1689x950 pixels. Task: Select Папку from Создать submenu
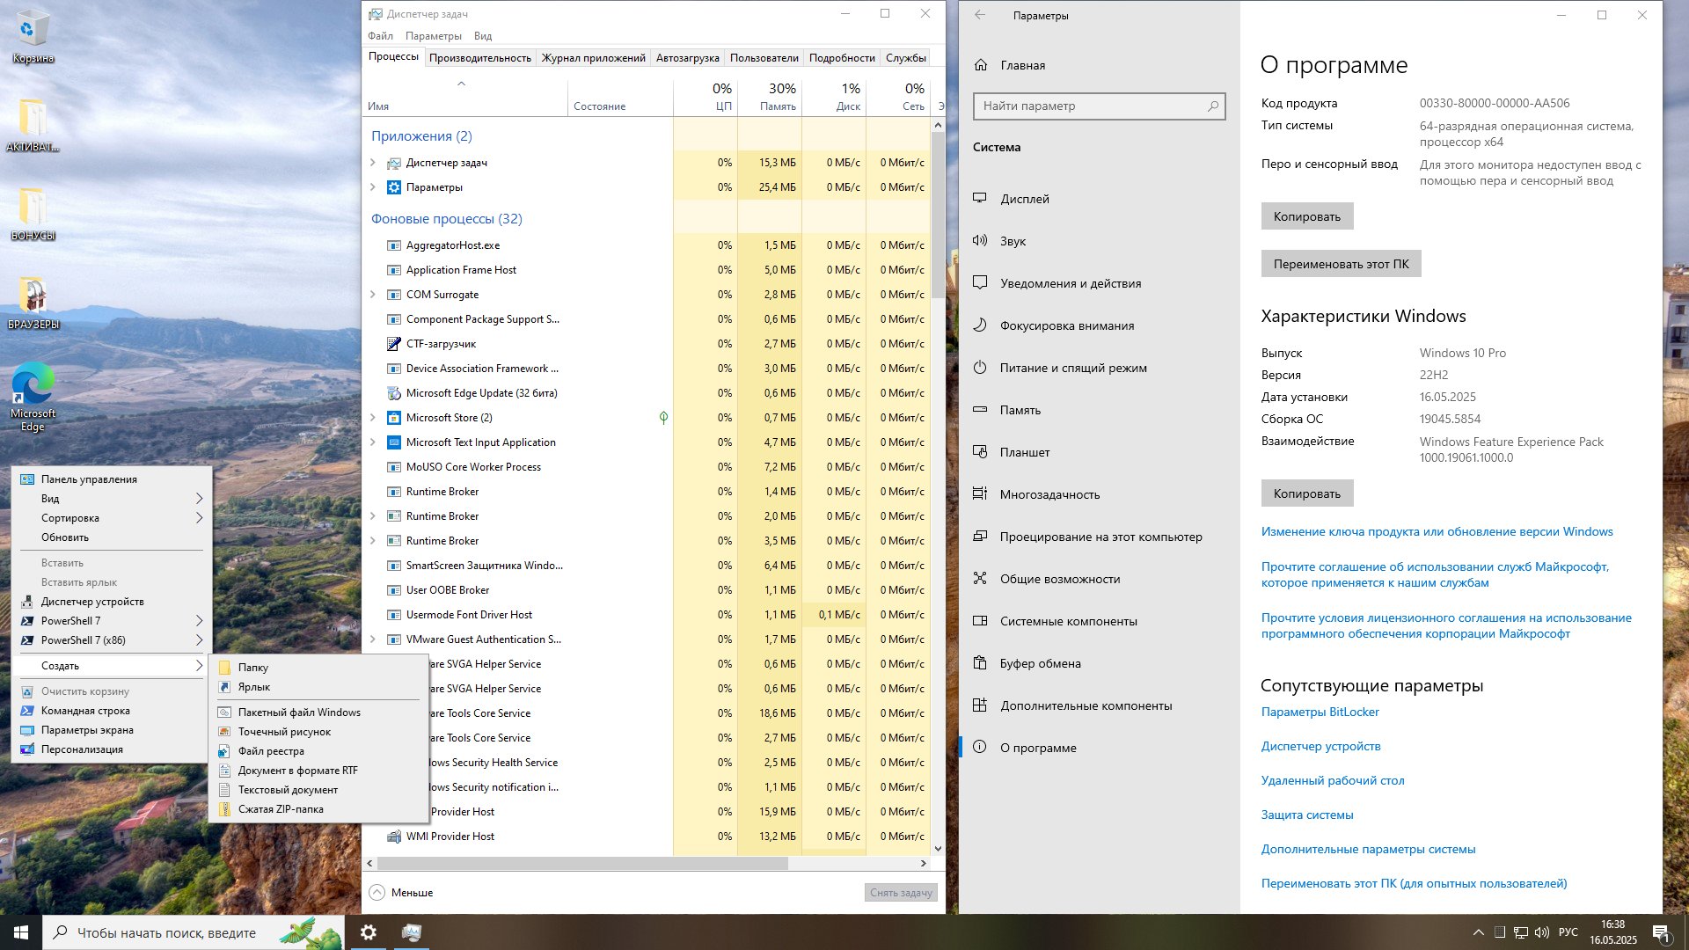(x=318, y=668)
